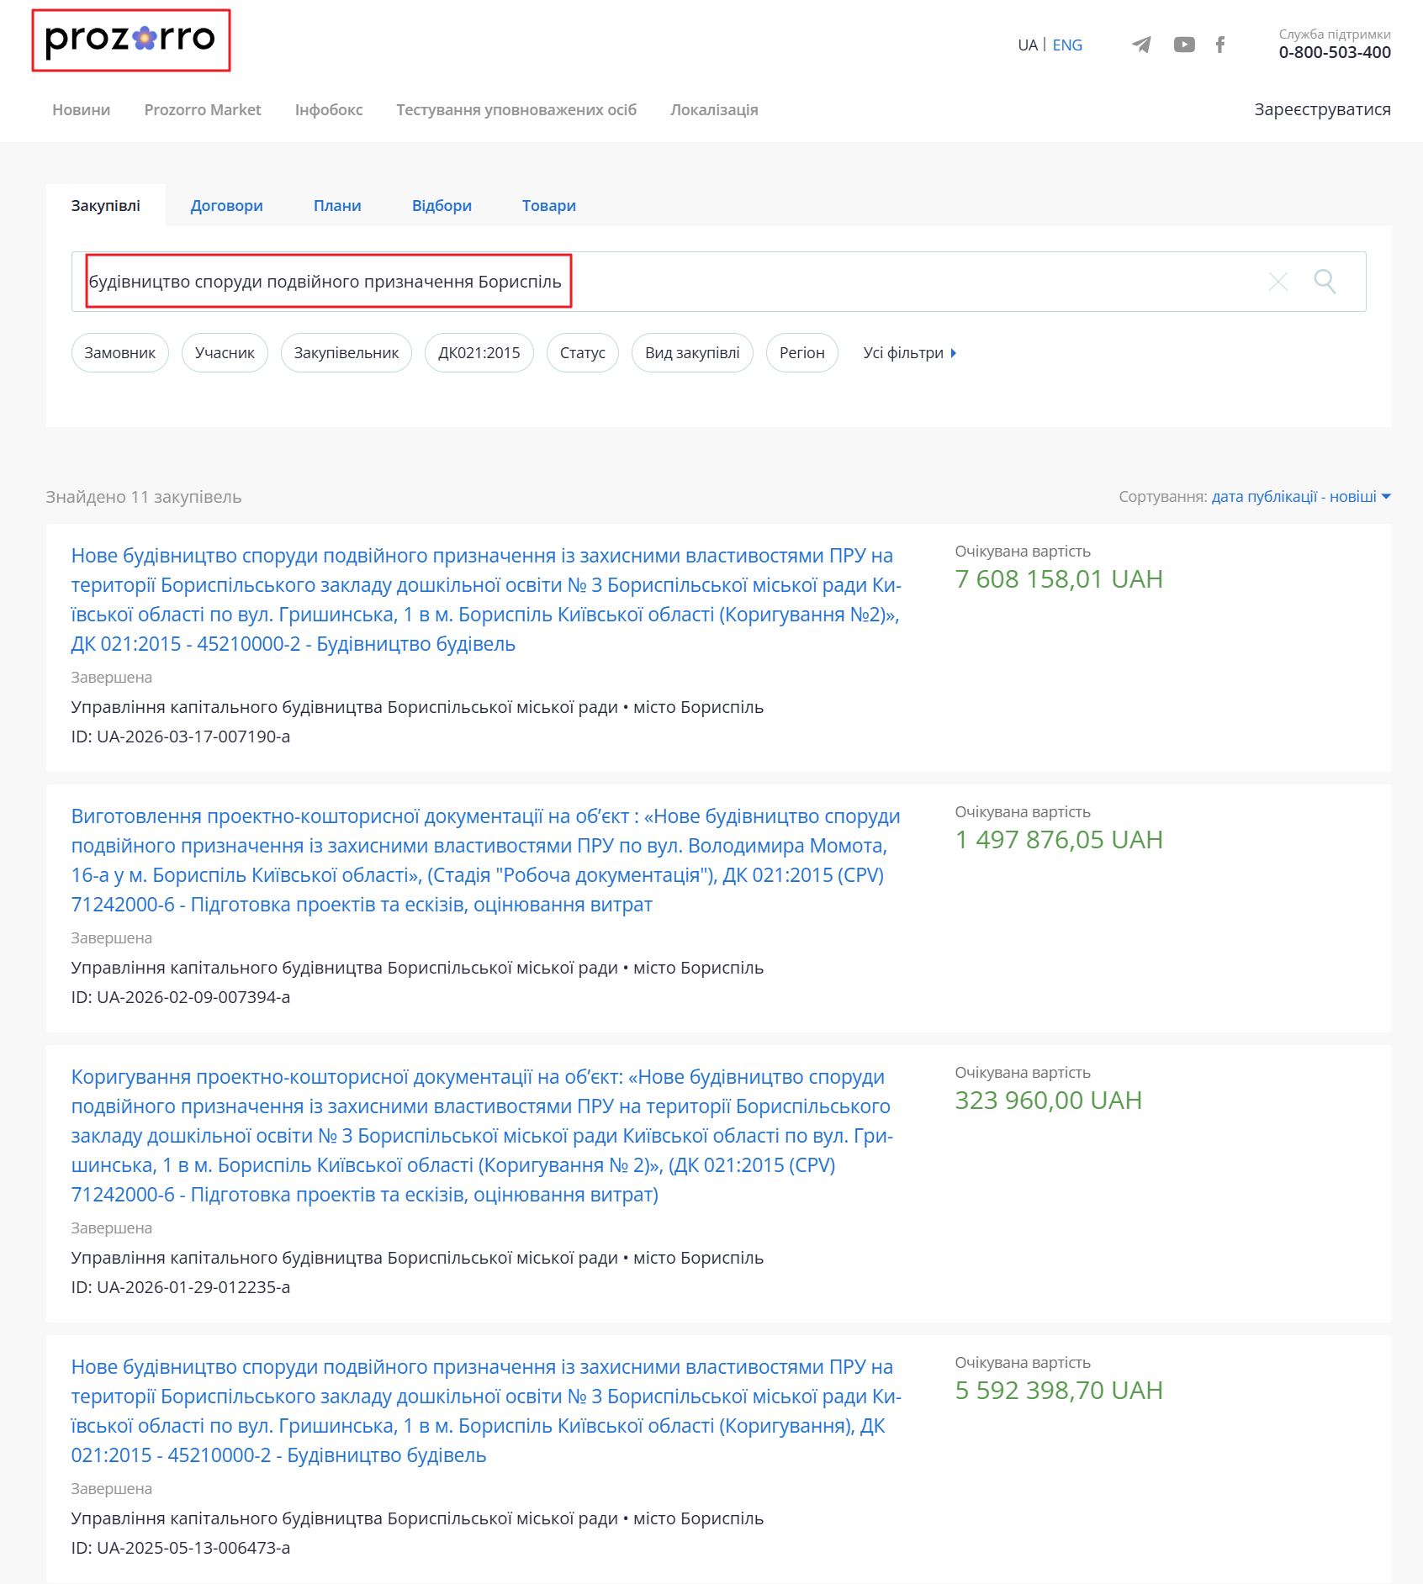1423x1584 pixels.
Task: Open the Замовник filter
Action: click(x=120, y=353)
